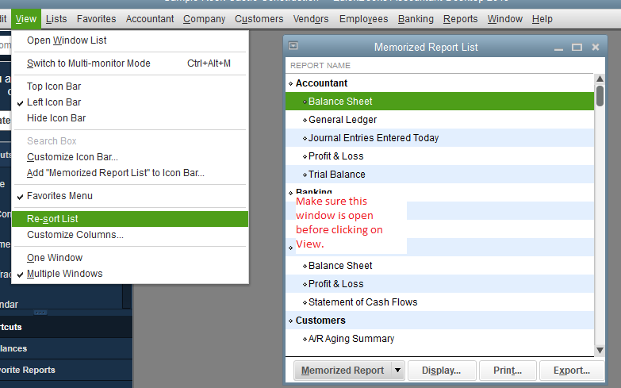Open the Favorites menu

pos(96,19)
